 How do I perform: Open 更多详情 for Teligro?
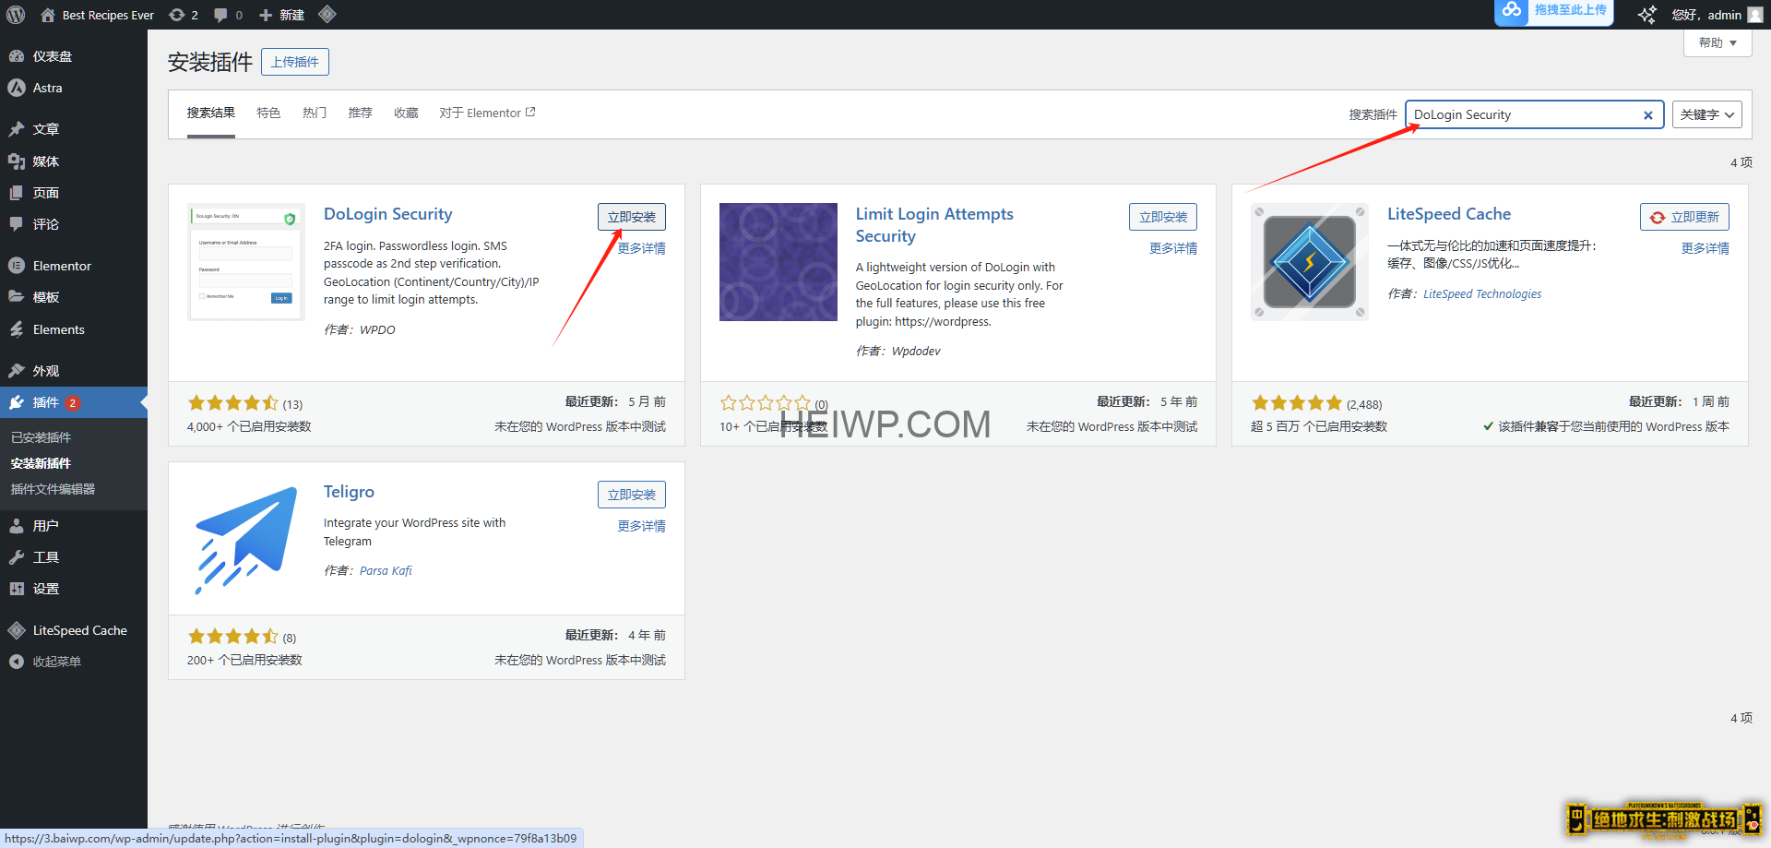(641, 526)
